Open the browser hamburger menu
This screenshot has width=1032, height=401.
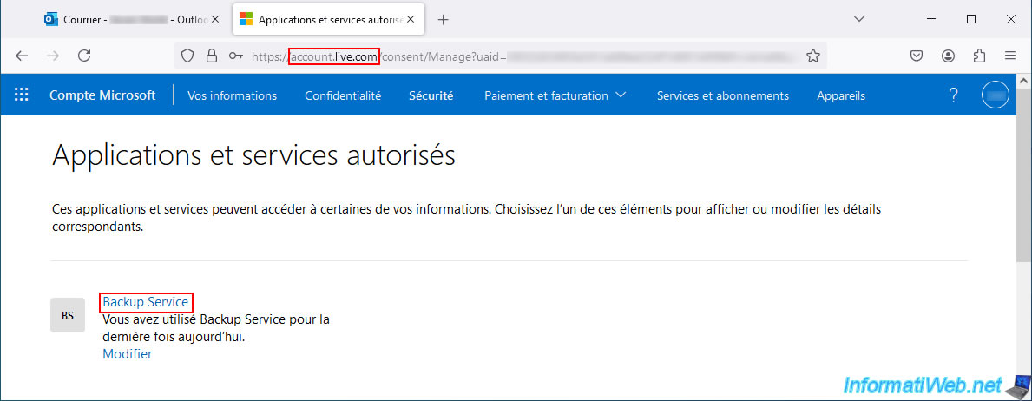pos(1010,56)
